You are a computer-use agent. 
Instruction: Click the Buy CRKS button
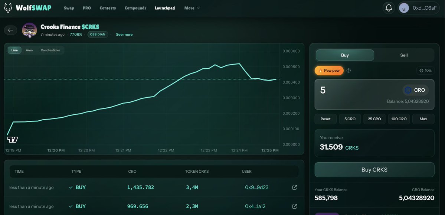(x=374, y=170)
